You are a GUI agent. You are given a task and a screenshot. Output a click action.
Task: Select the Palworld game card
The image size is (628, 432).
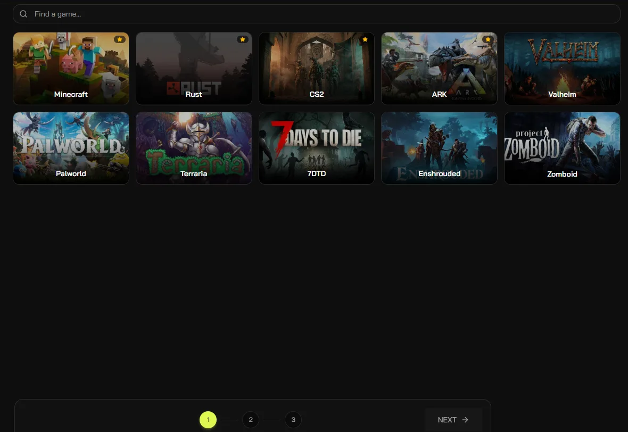click(x=71, y=148)
